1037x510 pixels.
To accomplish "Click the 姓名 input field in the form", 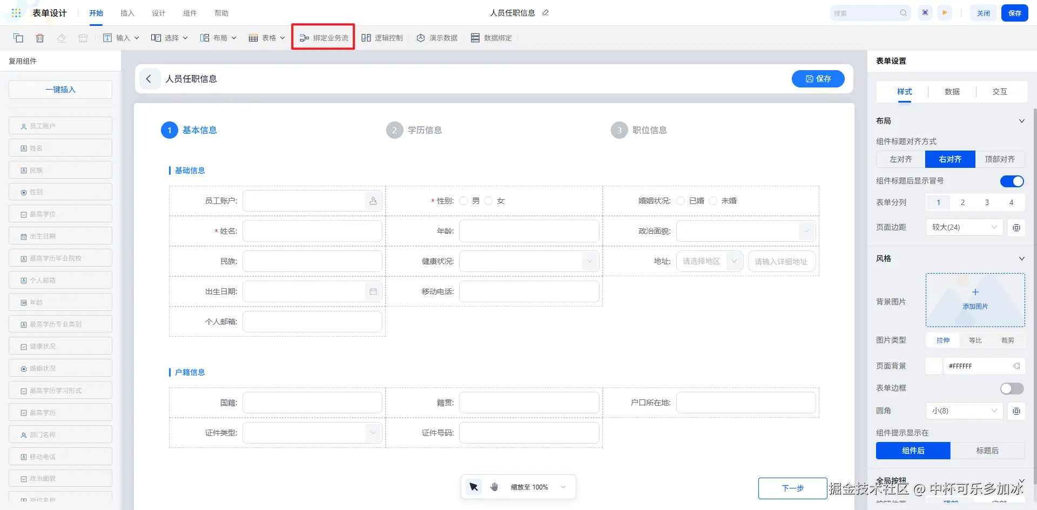I will tap(312, 231).
